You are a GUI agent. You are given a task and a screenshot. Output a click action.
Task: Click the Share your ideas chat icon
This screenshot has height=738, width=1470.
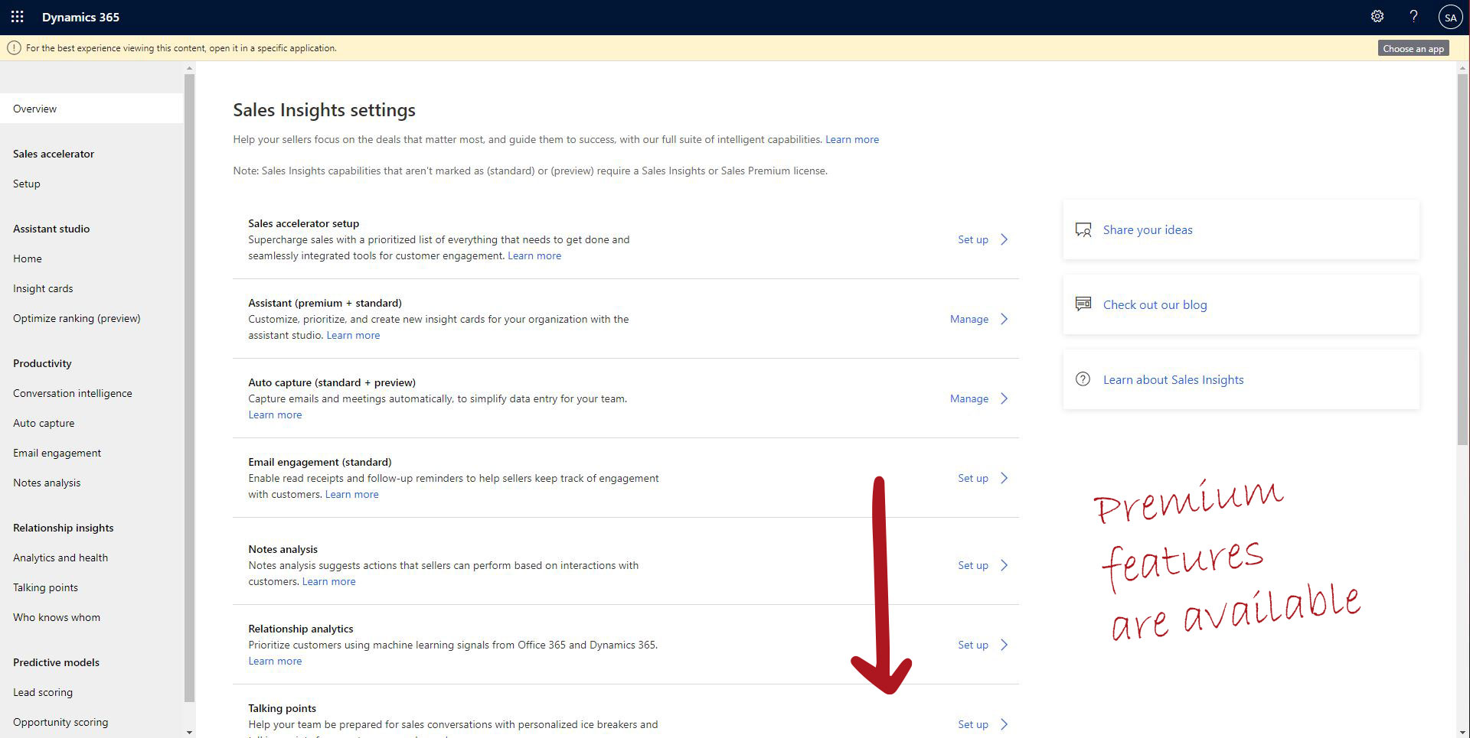pos(1083,229)
